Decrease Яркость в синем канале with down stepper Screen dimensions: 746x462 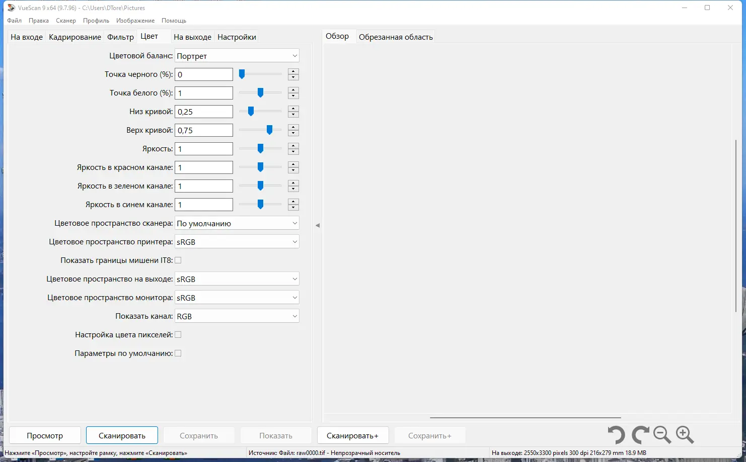click(293, 208)
